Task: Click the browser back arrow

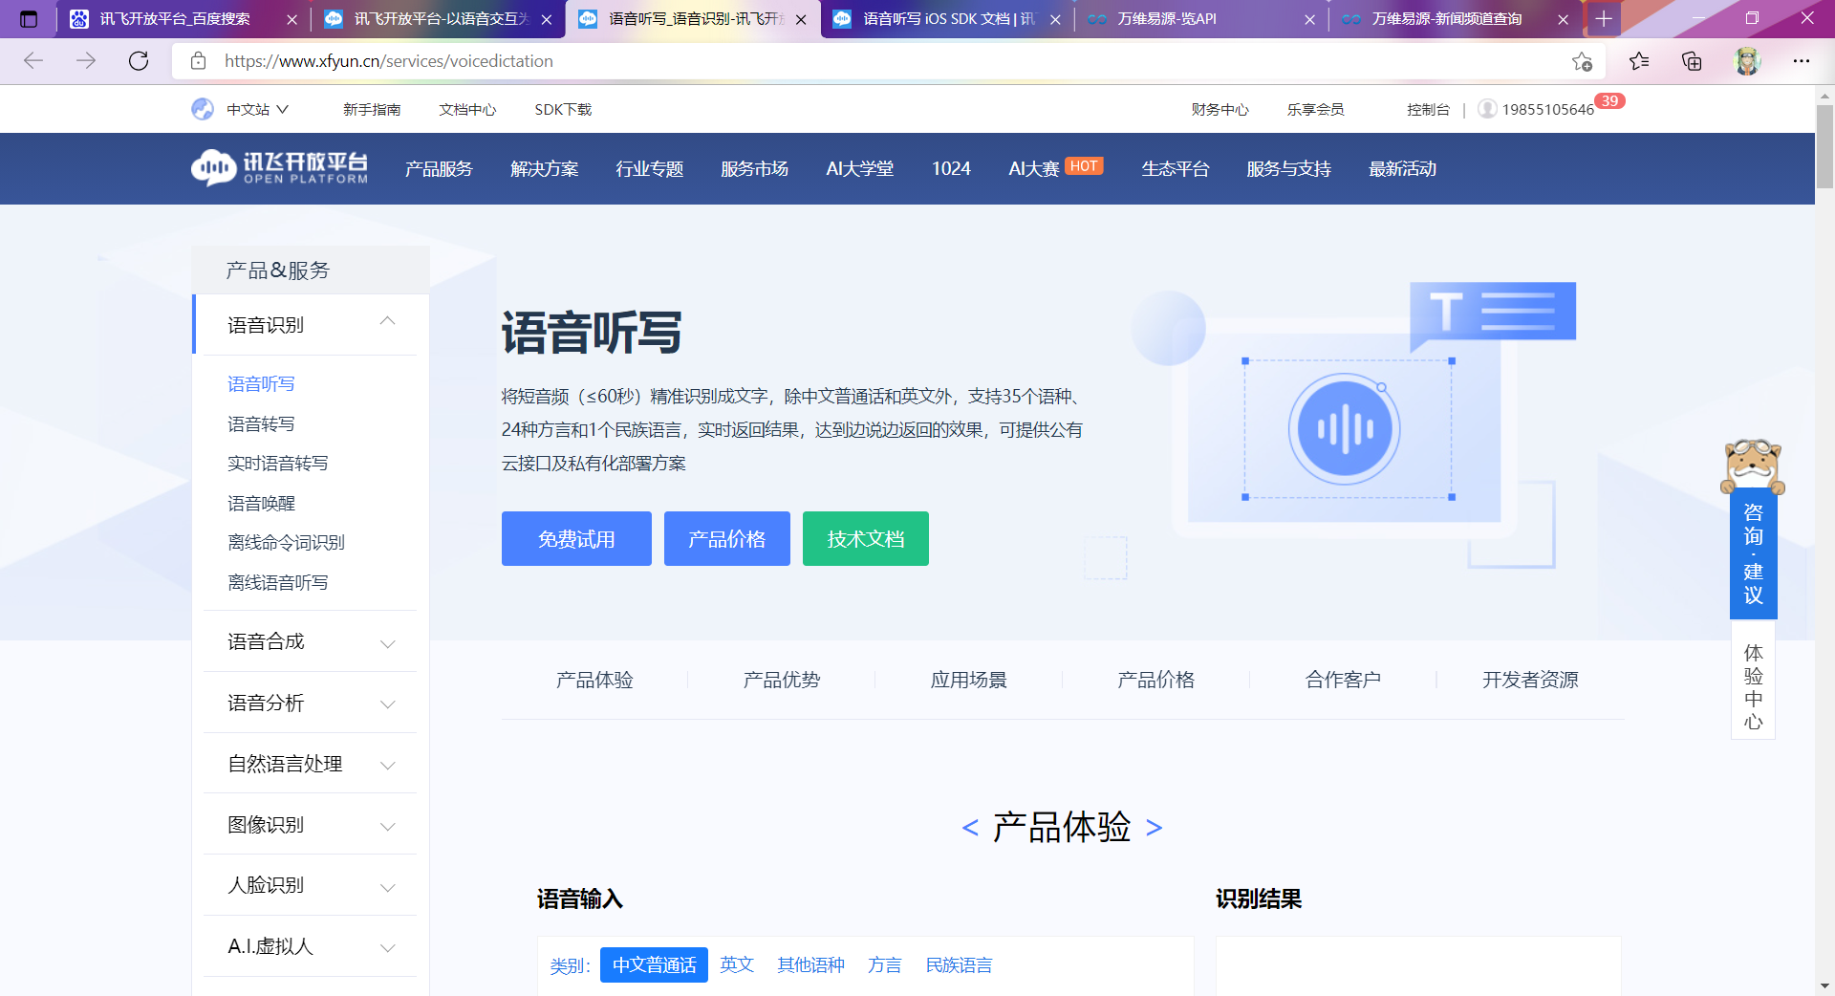Action: pyautogui.click(x=33, y=61)
